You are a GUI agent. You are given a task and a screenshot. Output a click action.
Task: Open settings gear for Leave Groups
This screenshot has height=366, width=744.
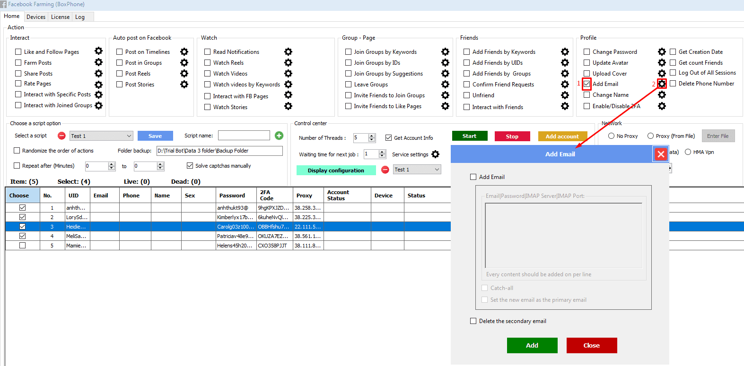[x=445, y=84]
